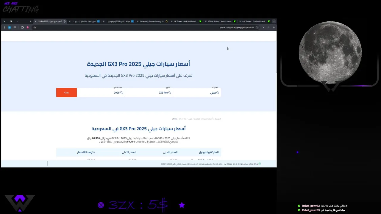Click the magnifier icon beside GX3 Pro

click(x=170, y=92)
